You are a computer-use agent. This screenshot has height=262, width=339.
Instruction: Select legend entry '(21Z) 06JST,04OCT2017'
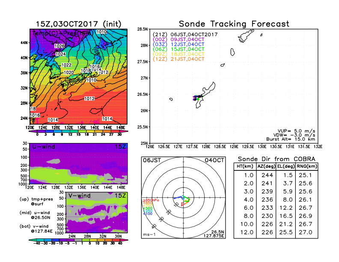click(x=185, y=35)
